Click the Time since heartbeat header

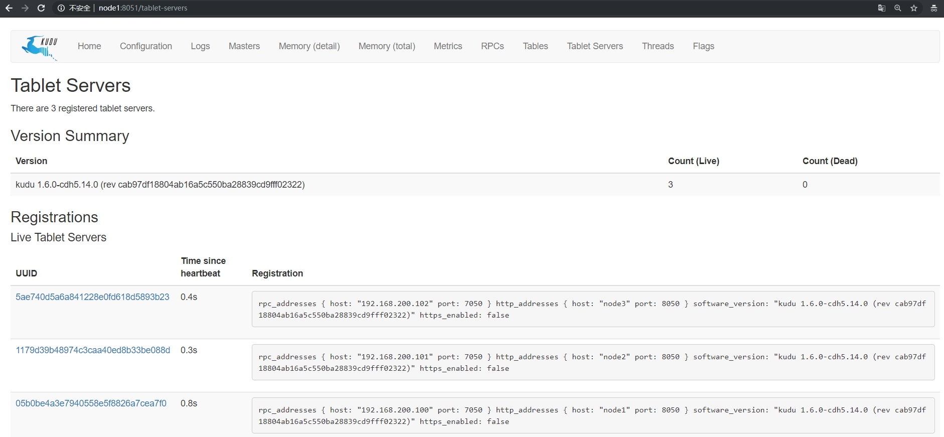pos(203,267)
